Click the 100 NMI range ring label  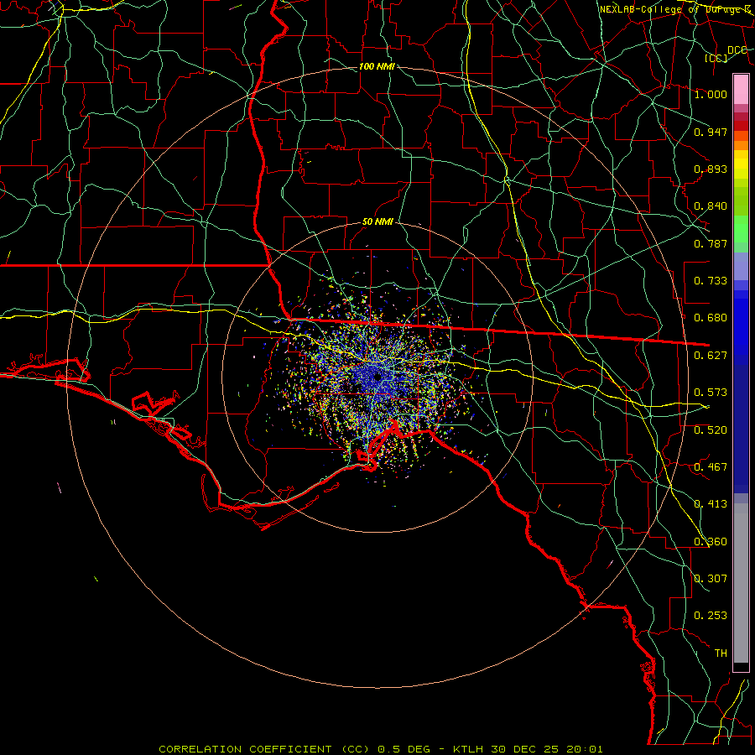click(x=377, y=66)
